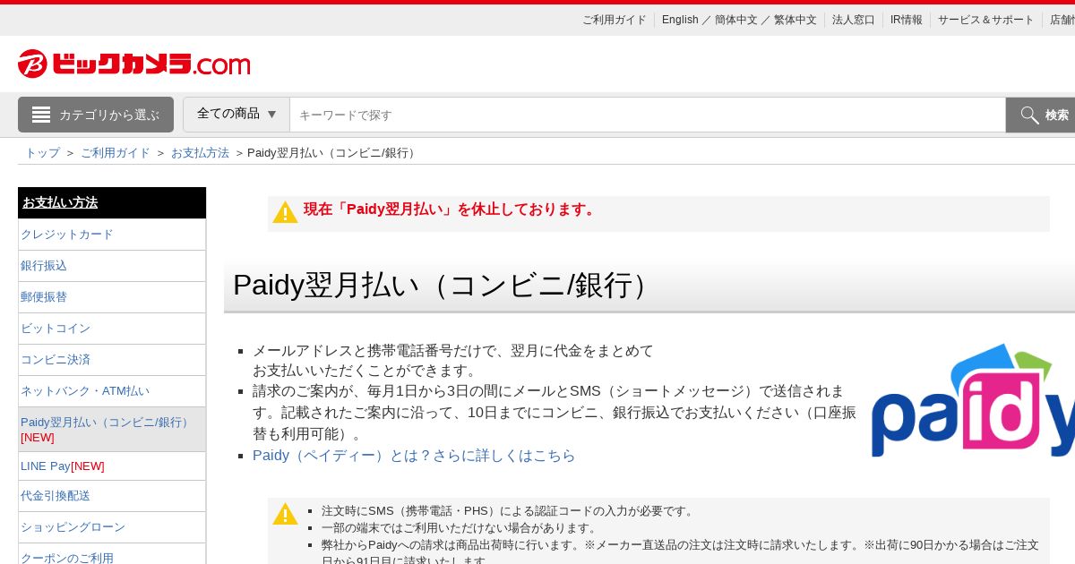The height and width of the screenshot is (564, 1075).
Task: Select 代金引換配送 in the sidebar
Action: coord(112,496)
